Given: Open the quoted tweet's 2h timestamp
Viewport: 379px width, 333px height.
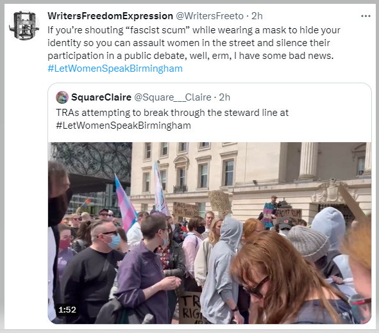Looking at the screenshot, I should point(224,97).
